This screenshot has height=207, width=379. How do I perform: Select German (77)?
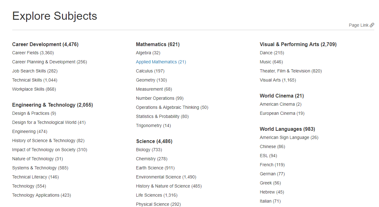[272, 174]
